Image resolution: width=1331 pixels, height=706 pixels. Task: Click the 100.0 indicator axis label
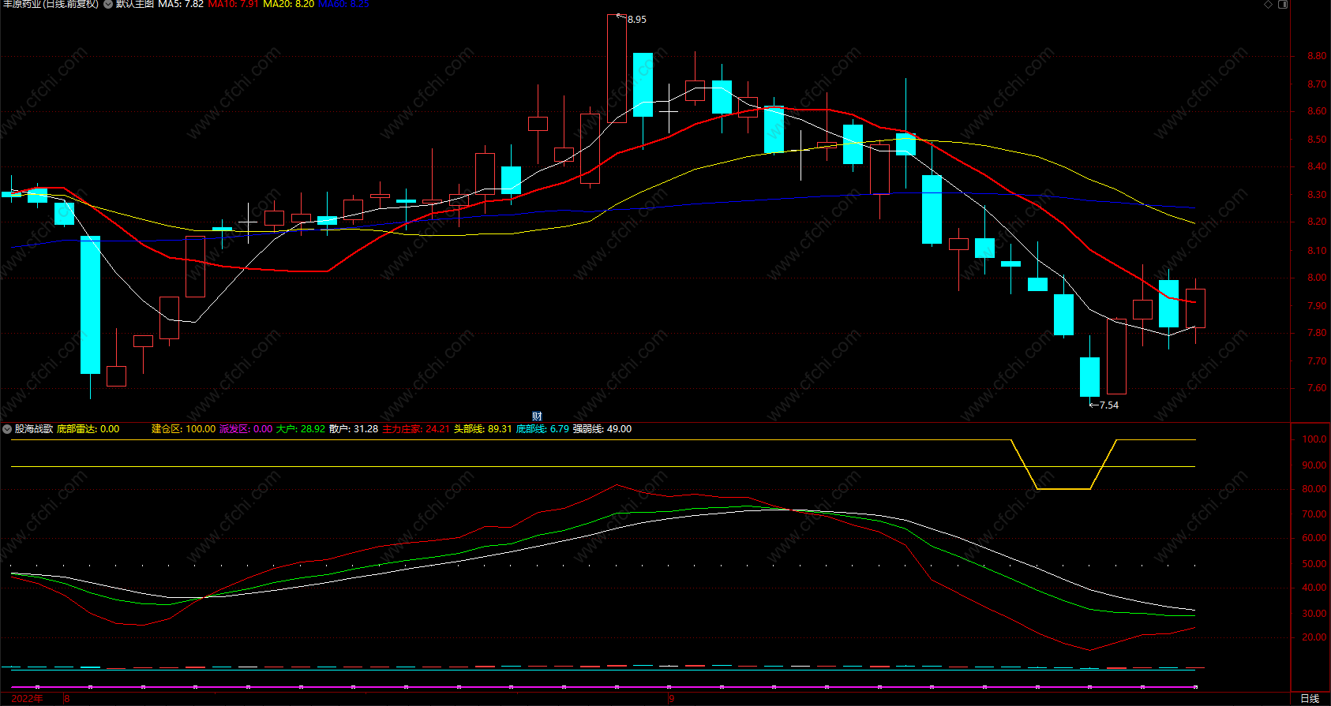[1314, 439]
